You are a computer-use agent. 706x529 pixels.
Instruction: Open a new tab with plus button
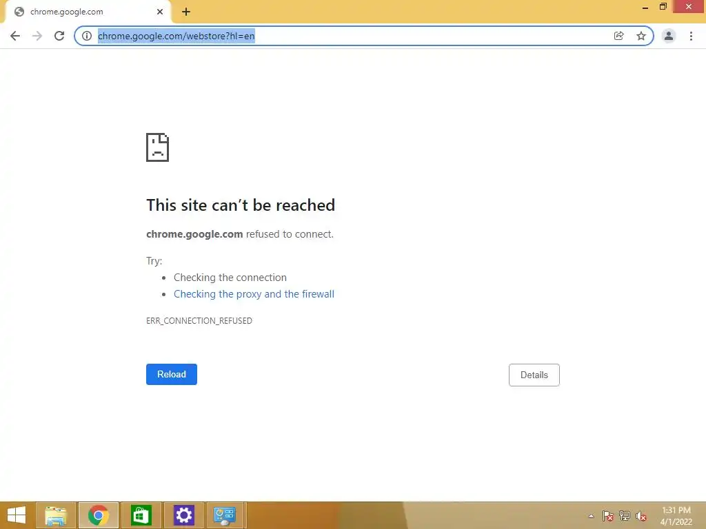tap(186, 12)
